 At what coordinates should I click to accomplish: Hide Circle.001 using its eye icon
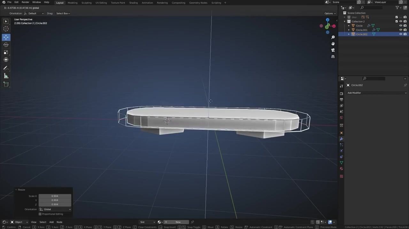[401, 30]
